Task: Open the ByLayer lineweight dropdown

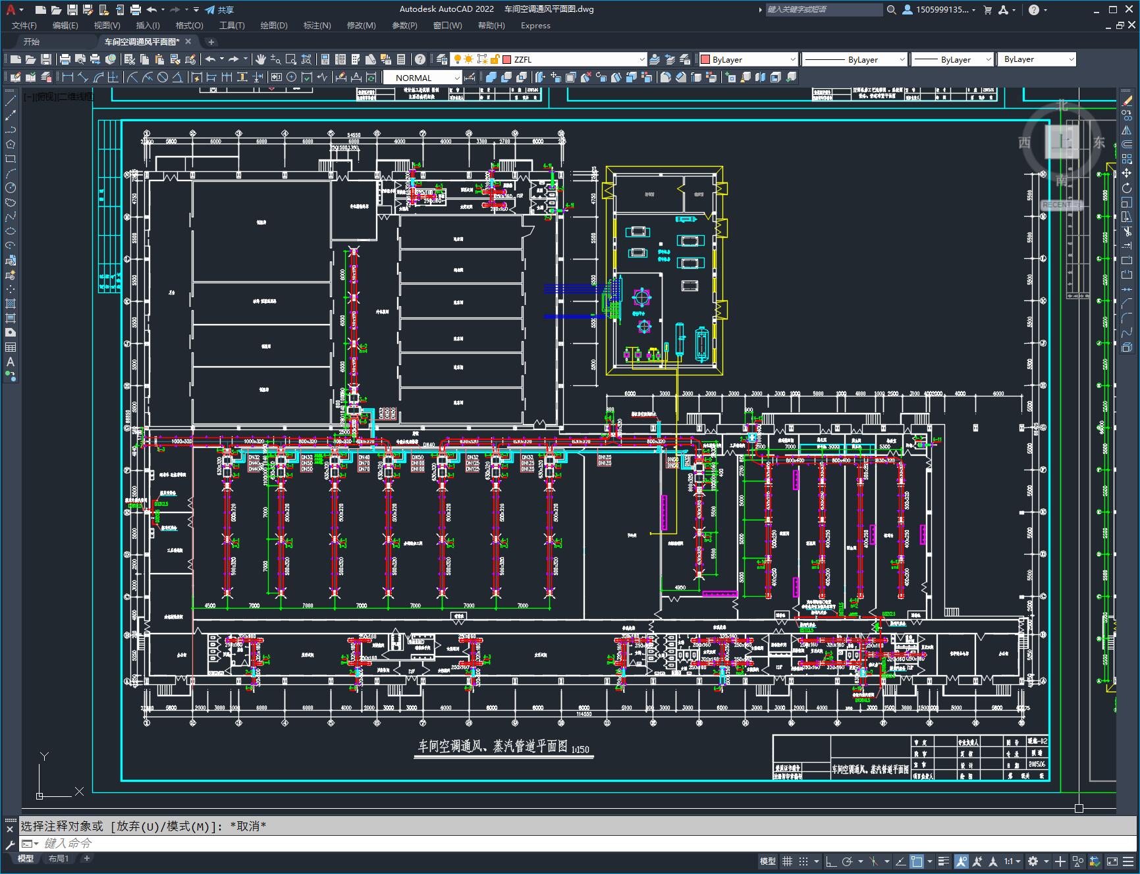Action: 952,59
